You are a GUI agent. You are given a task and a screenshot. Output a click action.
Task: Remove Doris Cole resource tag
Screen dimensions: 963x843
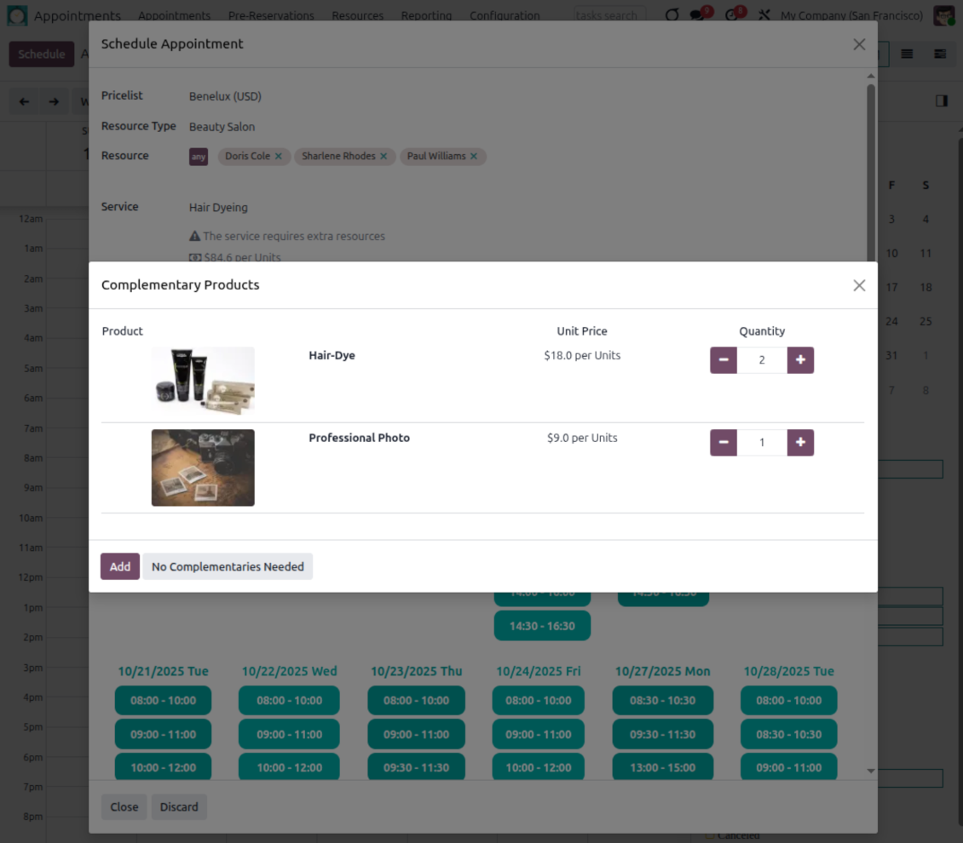[279, 157]
